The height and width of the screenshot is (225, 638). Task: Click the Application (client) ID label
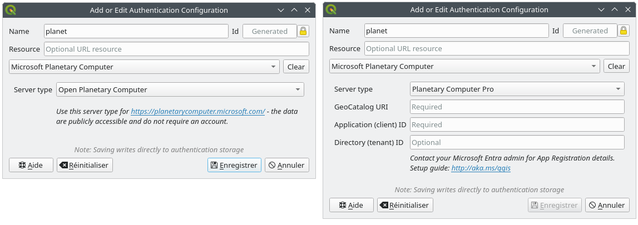point(370,124)
